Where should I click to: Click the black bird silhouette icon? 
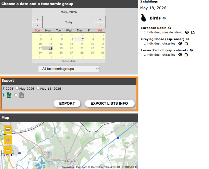click(x=144, y=18)
